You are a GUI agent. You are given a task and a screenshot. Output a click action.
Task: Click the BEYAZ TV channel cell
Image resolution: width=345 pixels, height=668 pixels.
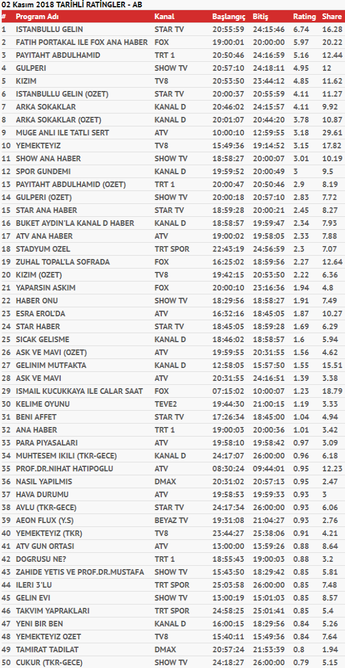[x=172, y=520]
